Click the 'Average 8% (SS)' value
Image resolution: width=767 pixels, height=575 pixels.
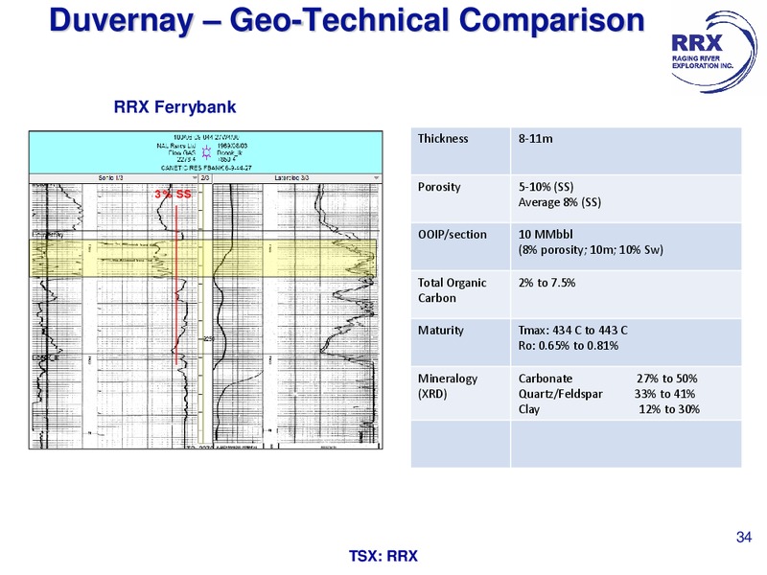tap(560, 202)
